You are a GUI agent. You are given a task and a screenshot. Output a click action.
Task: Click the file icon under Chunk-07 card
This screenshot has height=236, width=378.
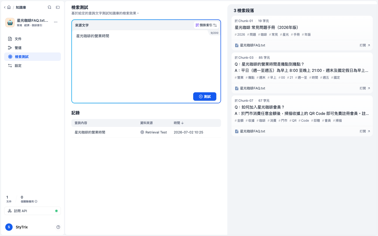[x=237, y=131]
